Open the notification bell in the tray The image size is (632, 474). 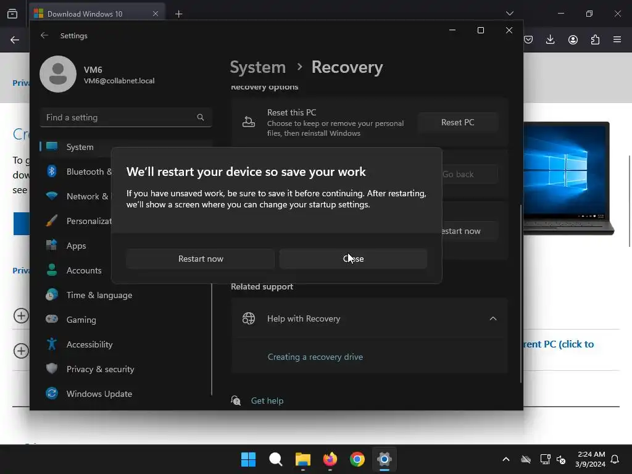click(x=615, y=459)
